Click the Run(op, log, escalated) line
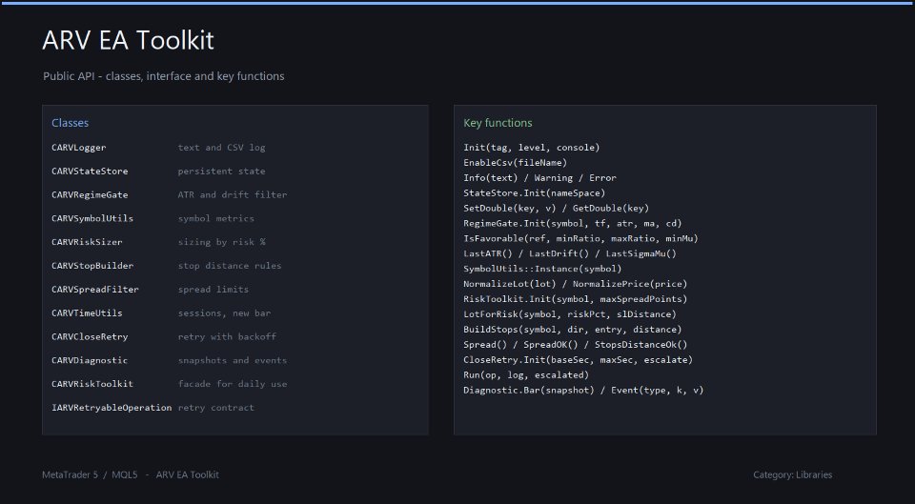Viewport: 915px width, 504px height. point(526,375)
